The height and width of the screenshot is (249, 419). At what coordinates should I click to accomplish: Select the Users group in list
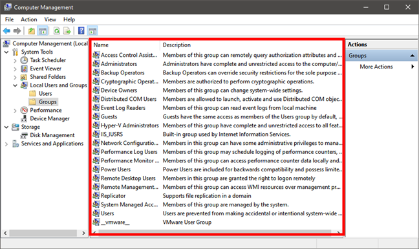click(217, 213)
